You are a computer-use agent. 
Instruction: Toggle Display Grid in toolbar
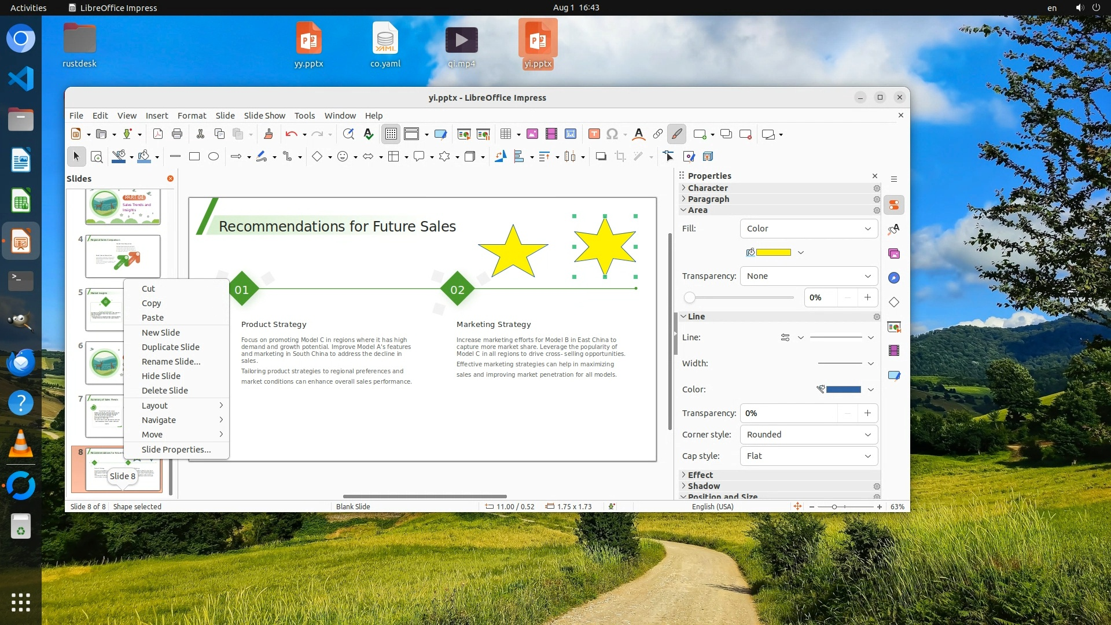(x=391, y=134)
